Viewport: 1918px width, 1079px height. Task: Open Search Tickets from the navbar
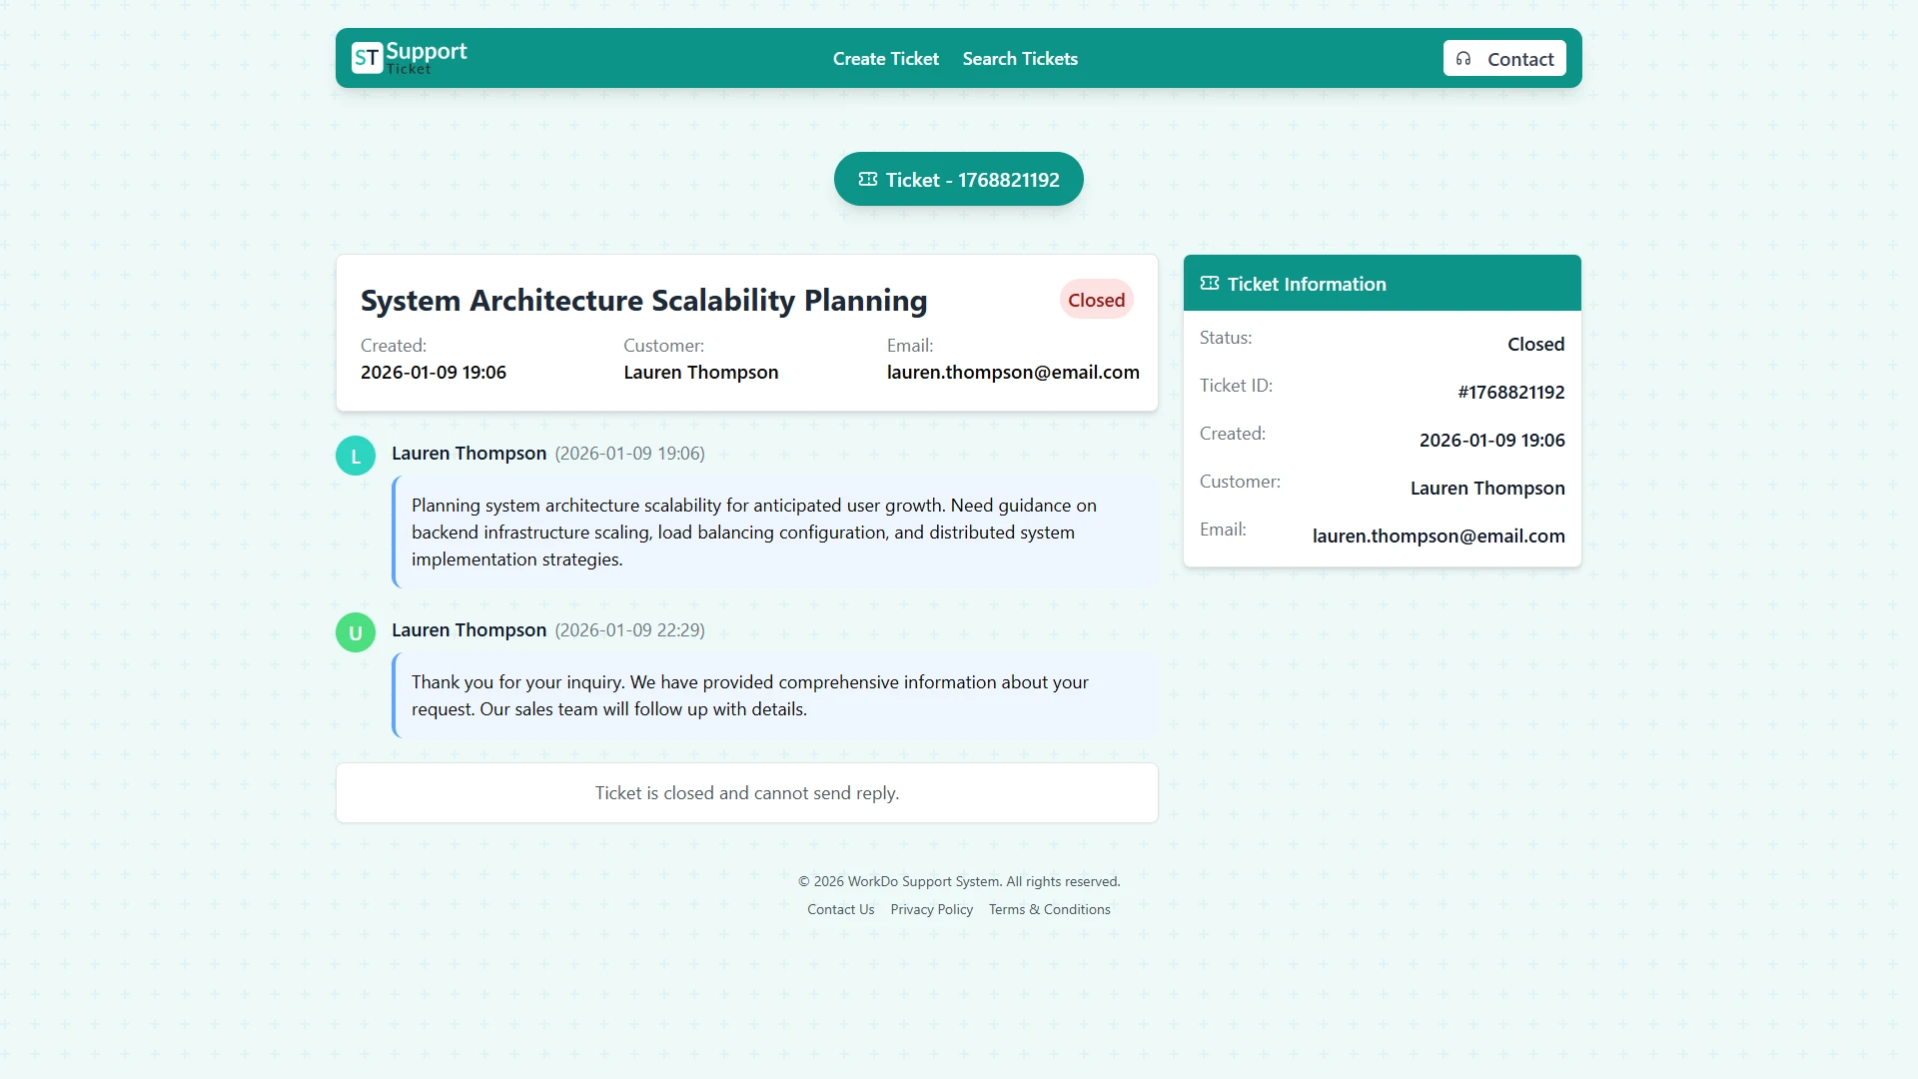1020,59
